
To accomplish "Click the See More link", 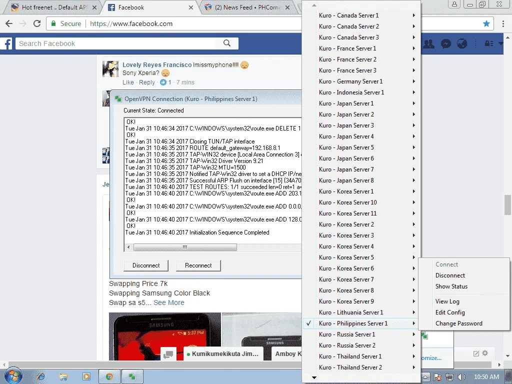I will click(169, 302).
